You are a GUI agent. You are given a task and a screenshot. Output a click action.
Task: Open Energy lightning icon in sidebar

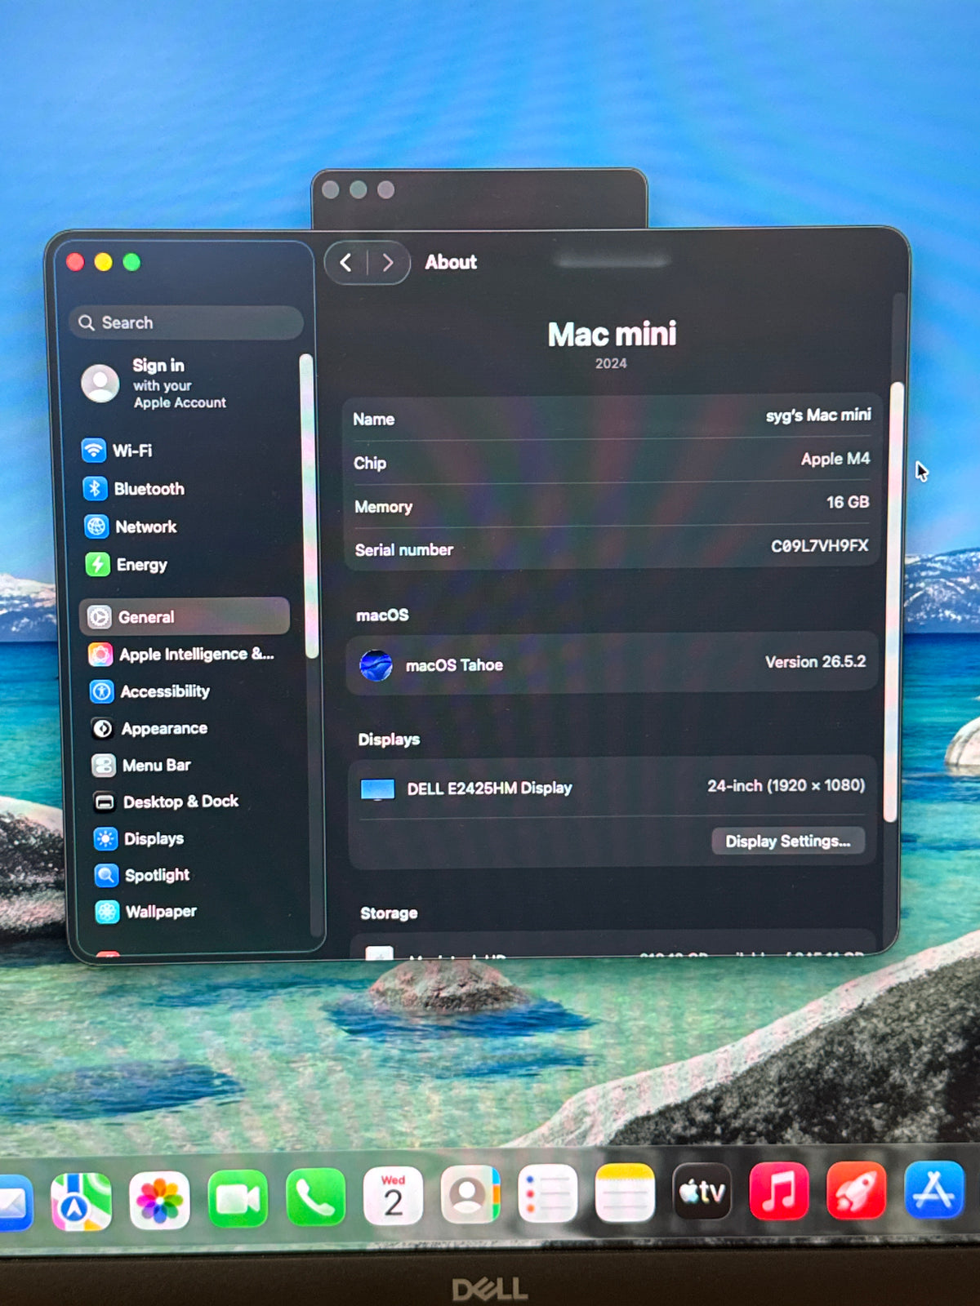coord(97,564)
